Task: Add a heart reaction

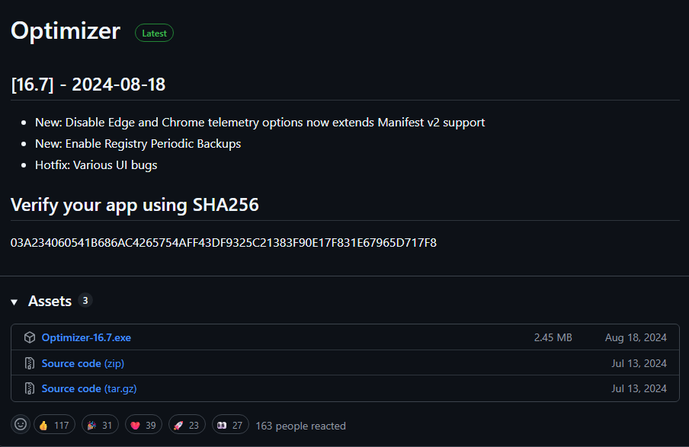Action: pyautogui.click(x=145, y=425)
